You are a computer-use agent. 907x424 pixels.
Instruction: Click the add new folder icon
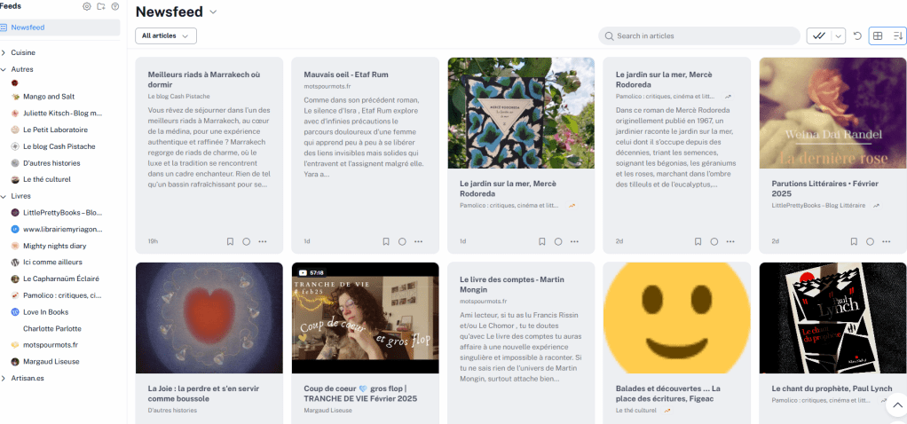pos(100,6)
